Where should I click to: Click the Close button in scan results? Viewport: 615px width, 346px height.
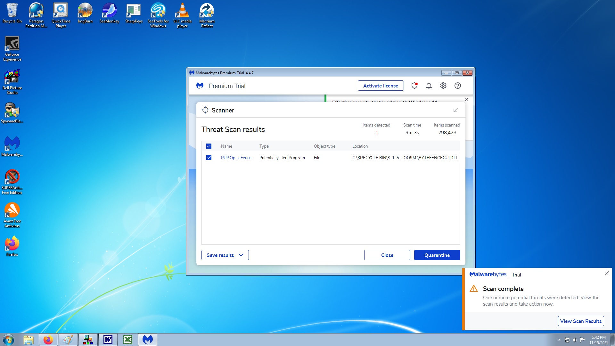[387, 255]
